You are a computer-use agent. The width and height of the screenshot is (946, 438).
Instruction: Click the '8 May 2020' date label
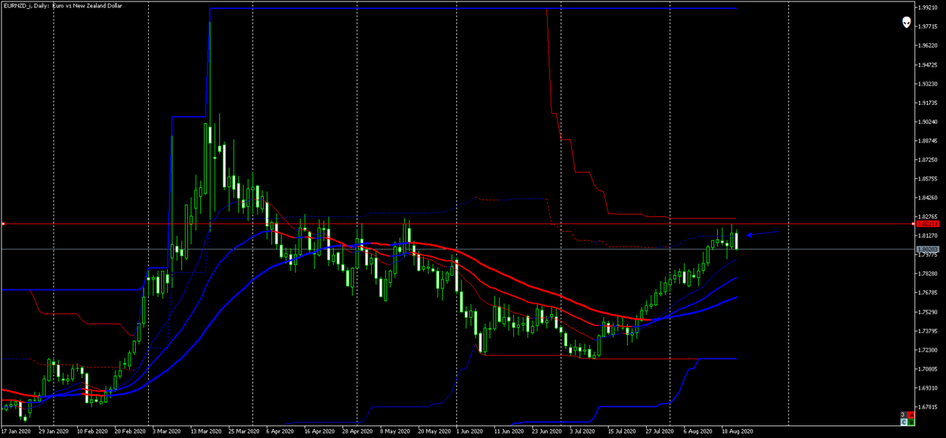pyautogui.click(x=394, y=431)
